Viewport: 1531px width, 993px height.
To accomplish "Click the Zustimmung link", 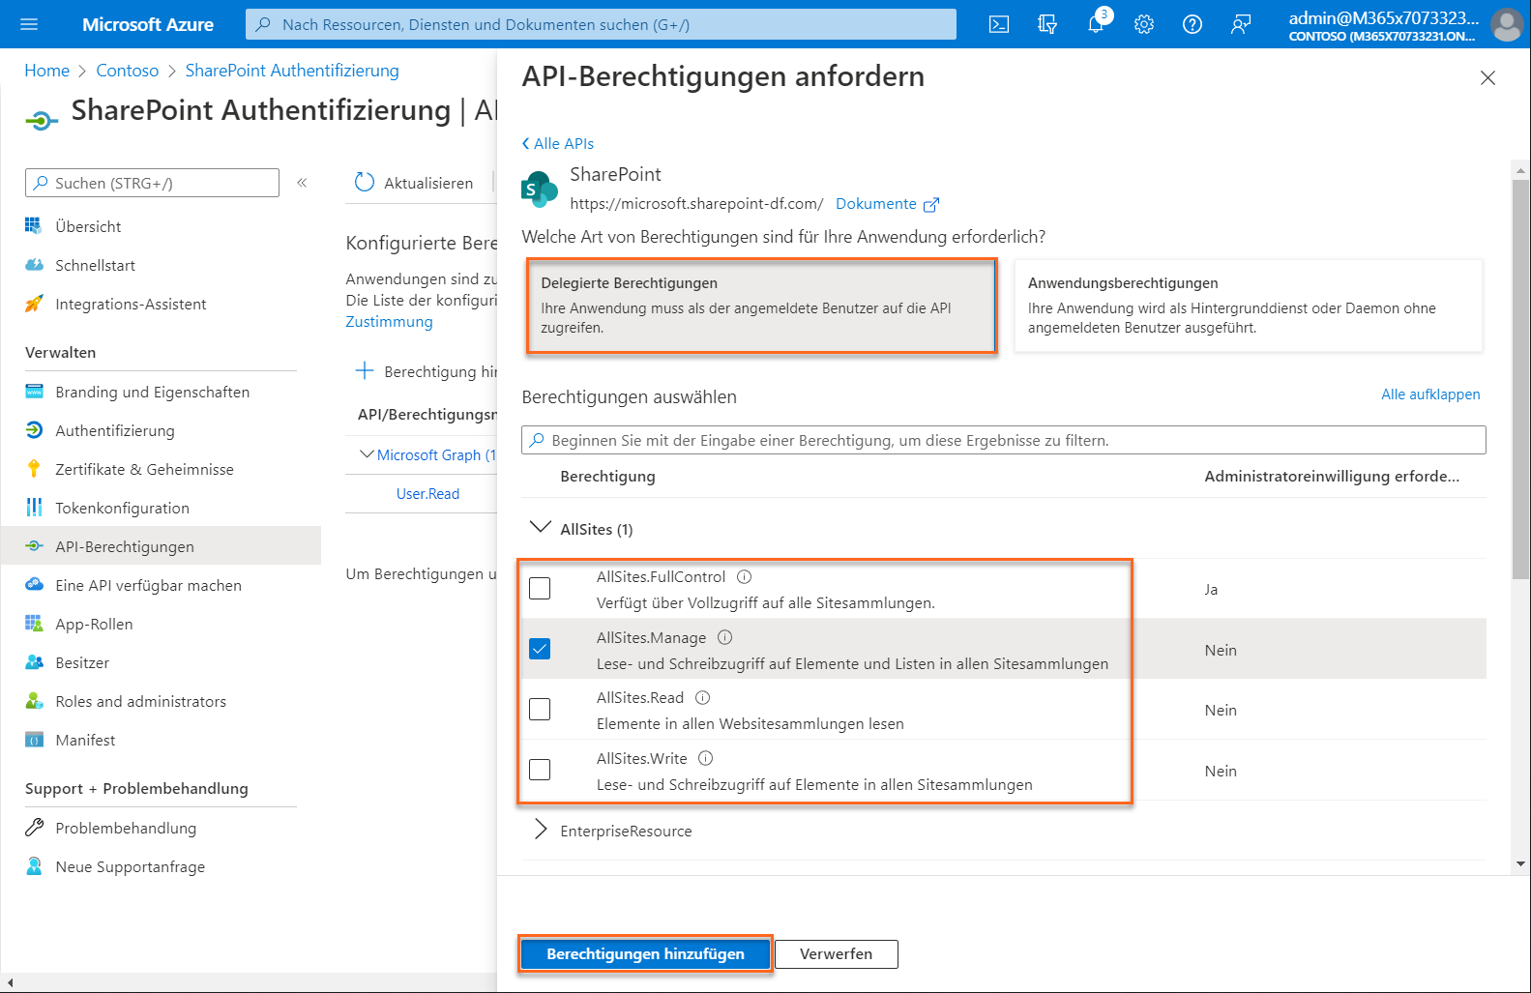I will [389, 322].
